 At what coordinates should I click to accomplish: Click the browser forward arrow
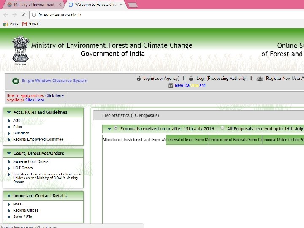click(x=14, y=15)
